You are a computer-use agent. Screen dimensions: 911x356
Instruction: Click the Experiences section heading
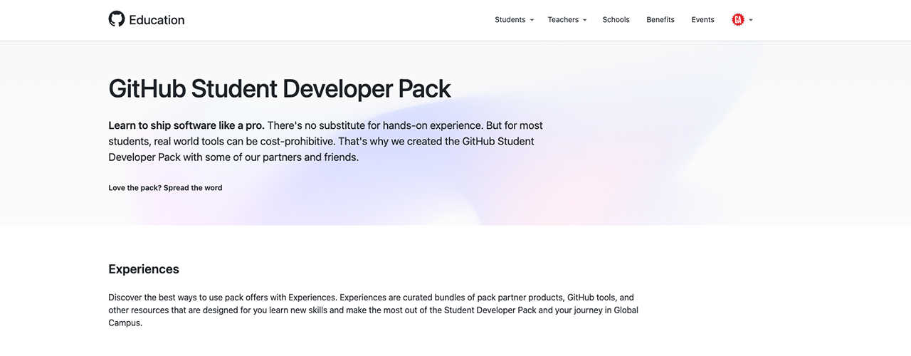coord(144,269)
